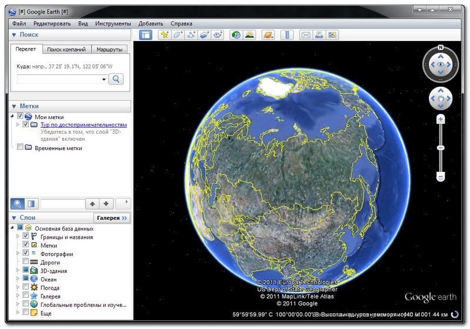Viewport: 470px width, 329px height.
Task: Move selected place down with arrow
Action: click(106, 204)
